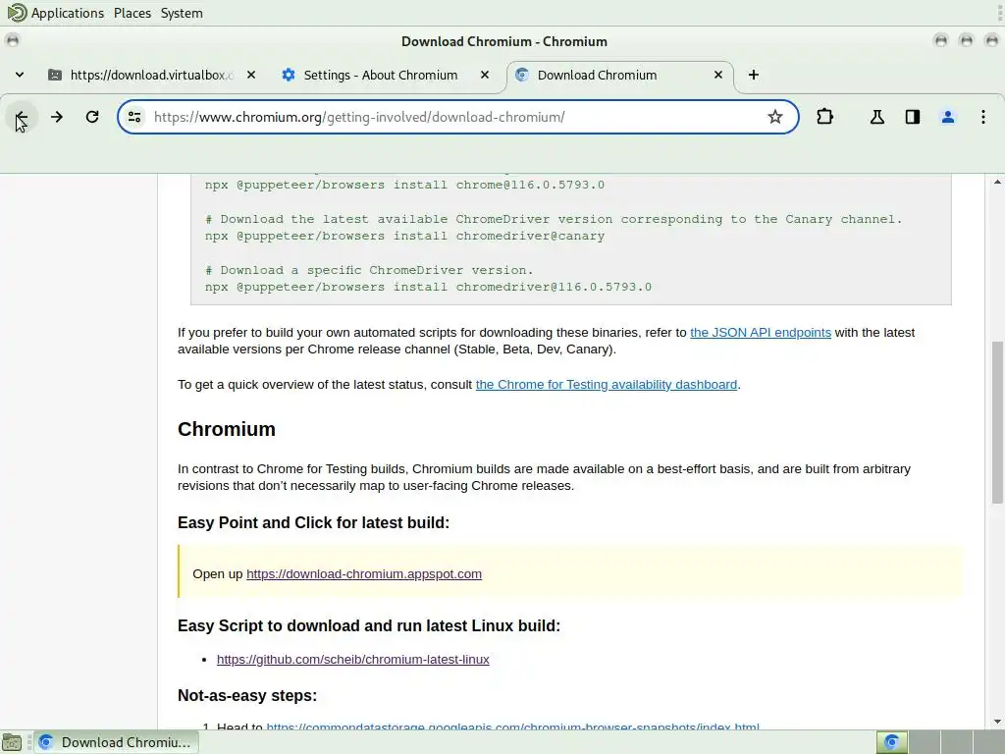Open the Chromium three-dot menu
Image resolution: width=1005 pixels, height=754 pixels.
(983, 118)
